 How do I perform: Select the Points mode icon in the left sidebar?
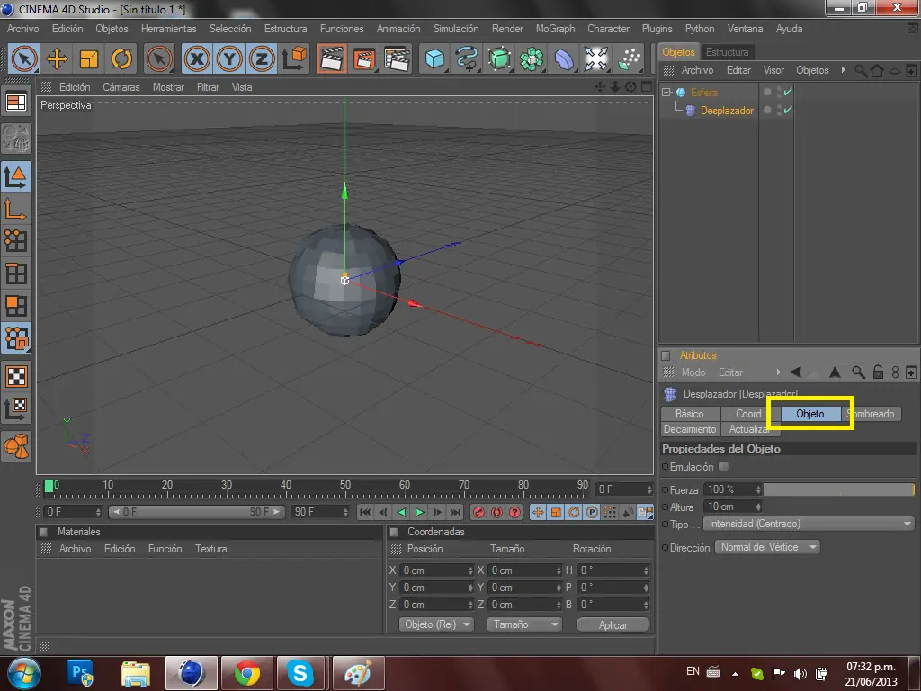point(16,241)
